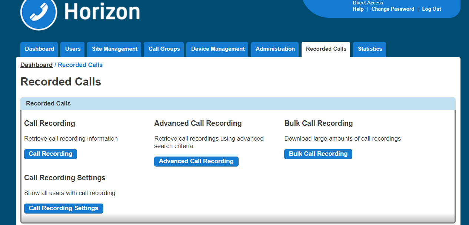Click the blue Bulk Call Recording button

(x=318, y=154)
